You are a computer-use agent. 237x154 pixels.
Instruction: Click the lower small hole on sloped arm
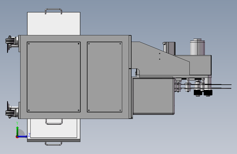(x=160, y=59)
